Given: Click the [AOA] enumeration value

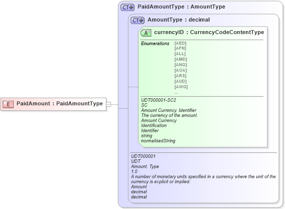Looking at the screenshot, I should pos(180,70).
